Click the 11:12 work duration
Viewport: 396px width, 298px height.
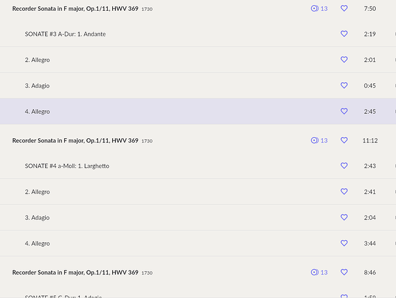pos(370,141)
